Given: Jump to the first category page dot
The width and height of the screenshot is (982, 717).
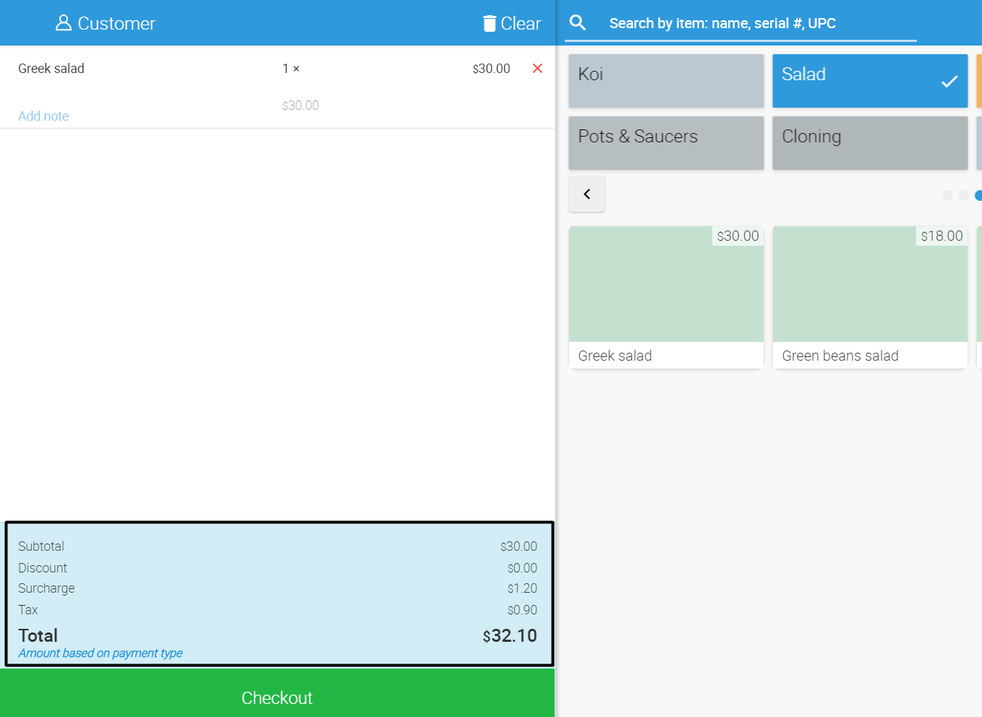Looking at the screenshot, I should tap(947, 195).
